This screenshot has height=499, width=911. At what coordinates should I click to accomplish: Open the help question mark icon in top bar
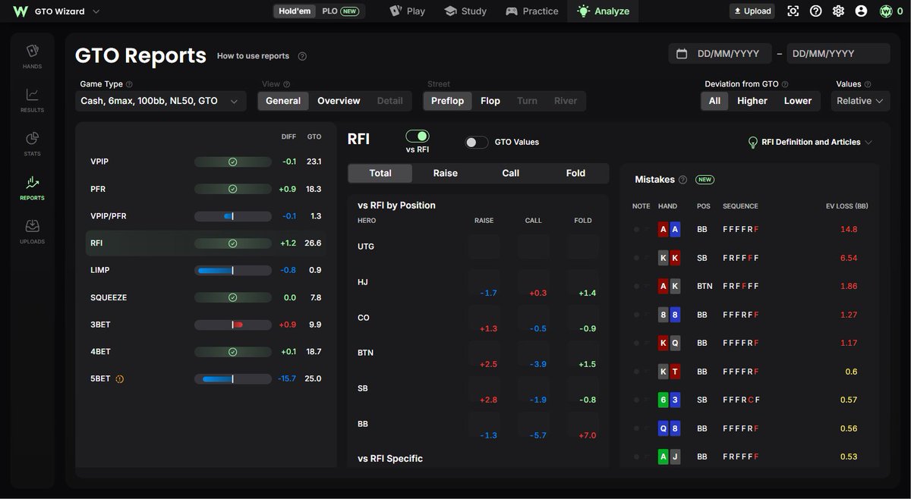(816, 11)
